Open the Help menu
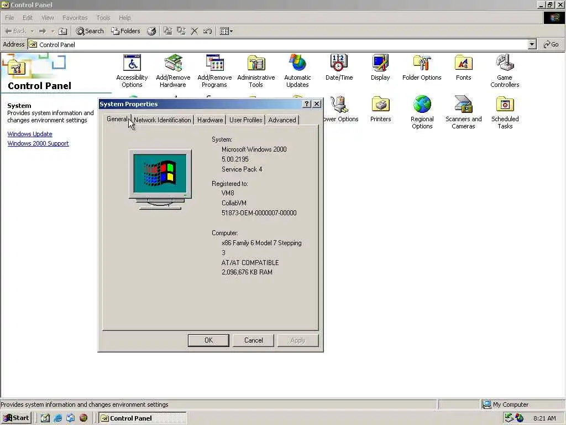This screenshot has width=566, height=425. [124, 18]
